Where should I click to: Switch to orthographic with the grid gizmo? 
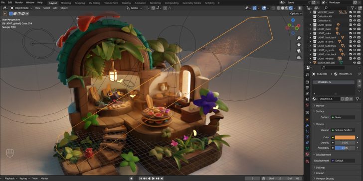(x=299, y=57)
